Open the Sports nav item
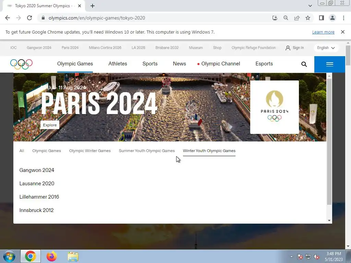The image size is (351, 263). tap(150, 64)
